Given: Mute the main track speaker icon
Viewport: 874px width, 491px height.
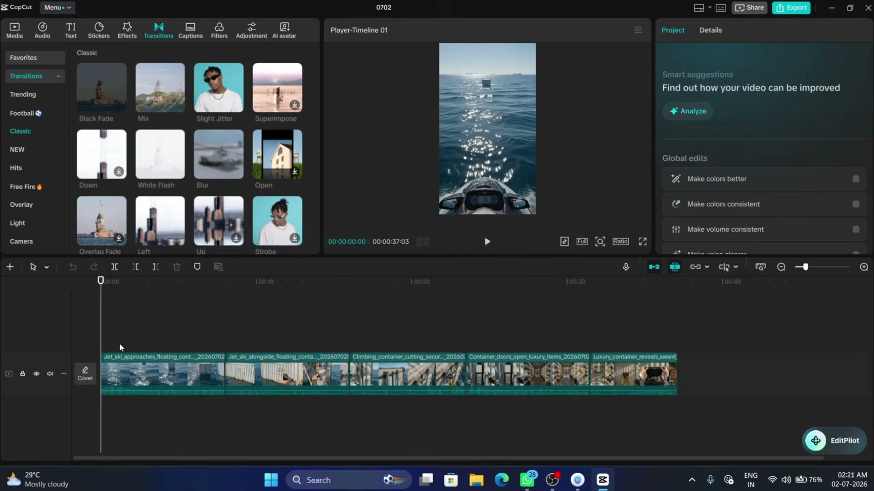Looking at the screenshot, I should (50, 374).
